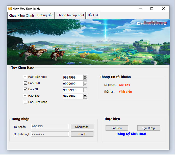Toggle the Hack Exp checkbox
The width and height of the screenshot is (175, 155).
pyautogui.click(x=25, y=96)
